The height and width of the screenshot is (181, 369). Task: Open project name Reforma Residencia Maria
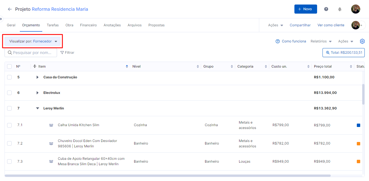(x=60, y=9)
